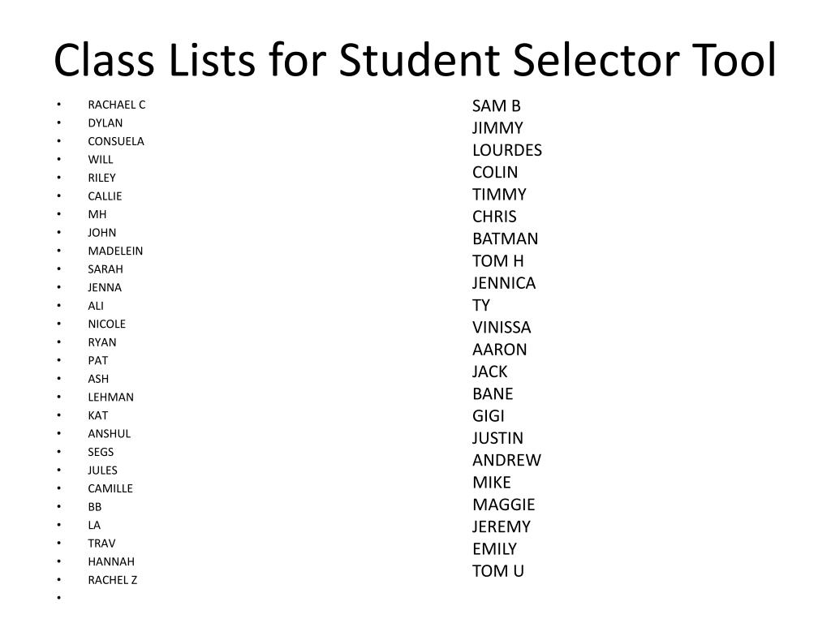Click the name RACHEL Z
Image resolution: width=831 pixels, height=623 pixels.
pyautogui.click(x=112, y=580)
